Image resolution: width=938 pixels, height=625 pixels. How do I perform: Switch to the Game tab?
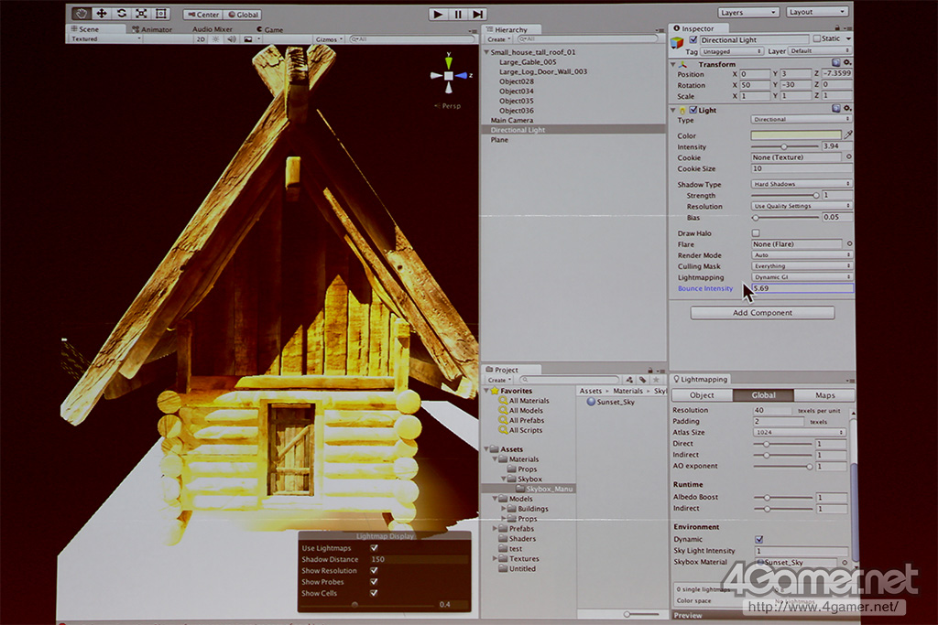pyautogui.click(x=270, y=29)
